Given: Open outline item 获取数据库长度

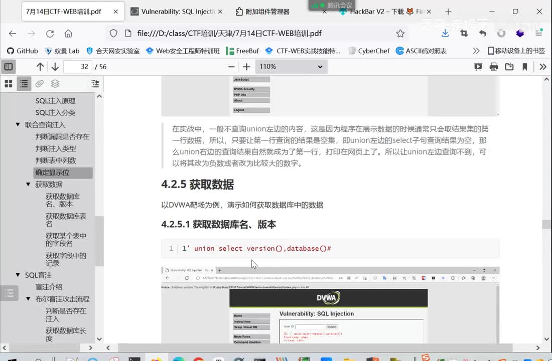Looking at the screenshot, I should tap(66, 334).
